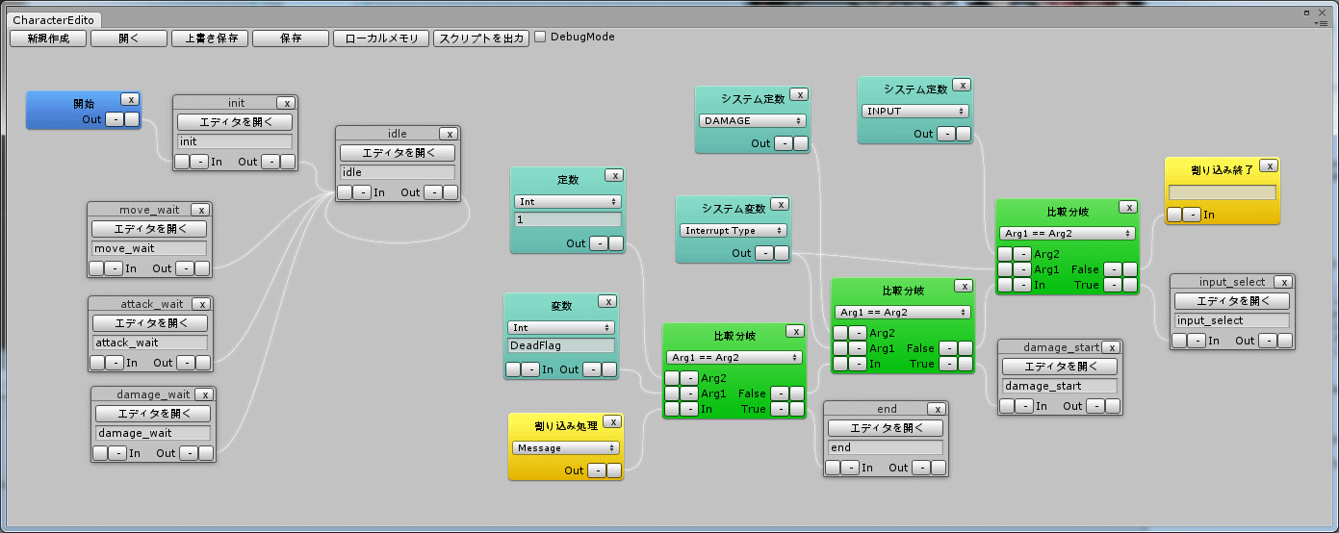
Task: Close the attack_wait node
Action: point(201,304)
